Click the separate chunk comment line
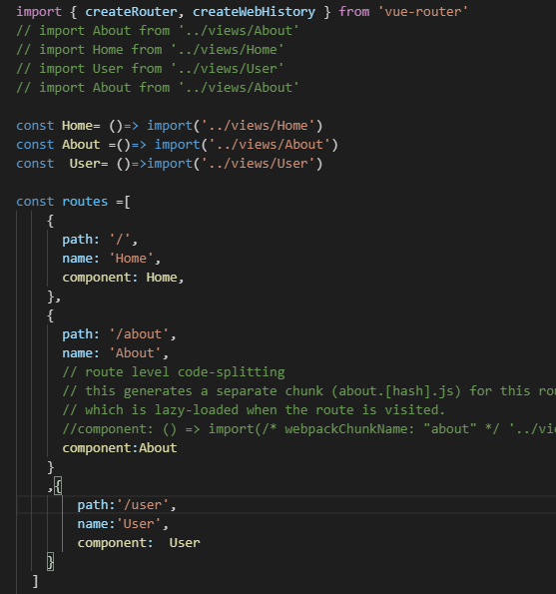This screenshot has width=556, height=594. 308,391
